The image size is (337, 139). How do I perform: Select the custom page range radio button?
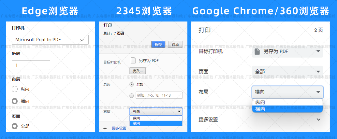pos(131,95)
